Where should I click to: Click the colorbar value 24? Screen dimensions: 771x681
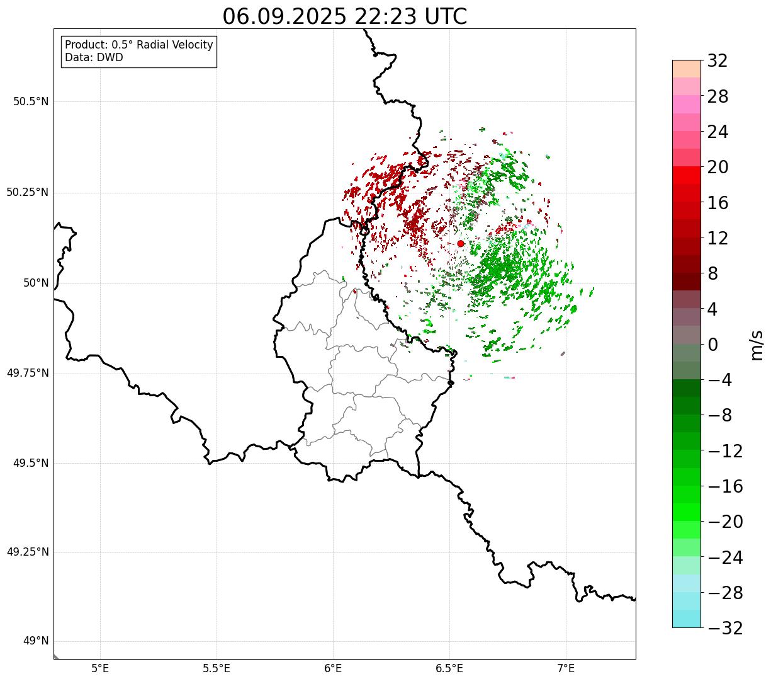tap(718, 132)
